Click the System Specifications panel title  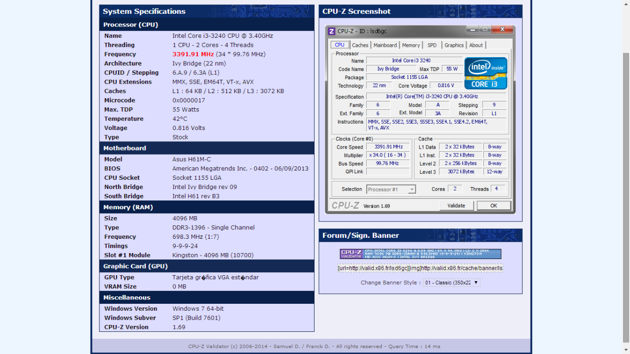(x=144, y=11)
